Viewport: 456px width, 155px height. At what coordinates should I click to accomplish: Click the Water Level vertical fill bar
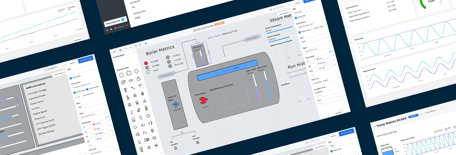point(268,84)
